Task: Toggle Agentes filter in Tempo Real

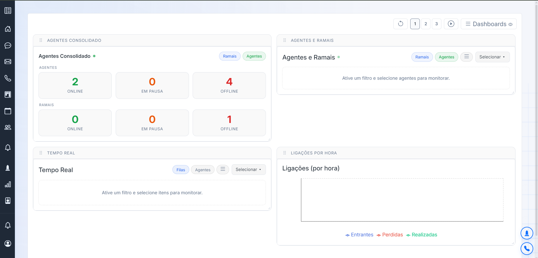Action: click(x=203, y=170)
